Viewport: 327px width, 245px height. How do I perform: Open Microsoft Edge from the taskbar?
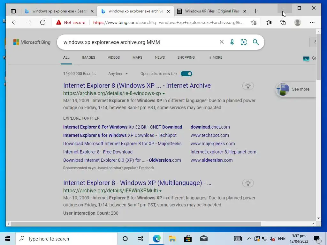[156, 239]
